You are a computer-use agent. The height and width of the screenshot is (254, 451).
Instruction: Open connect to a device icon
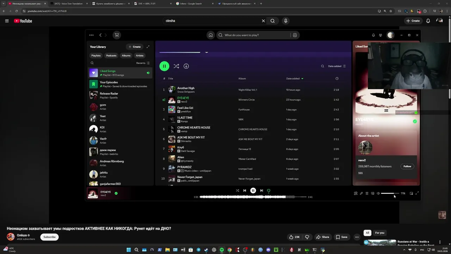[x=372, y=193]
